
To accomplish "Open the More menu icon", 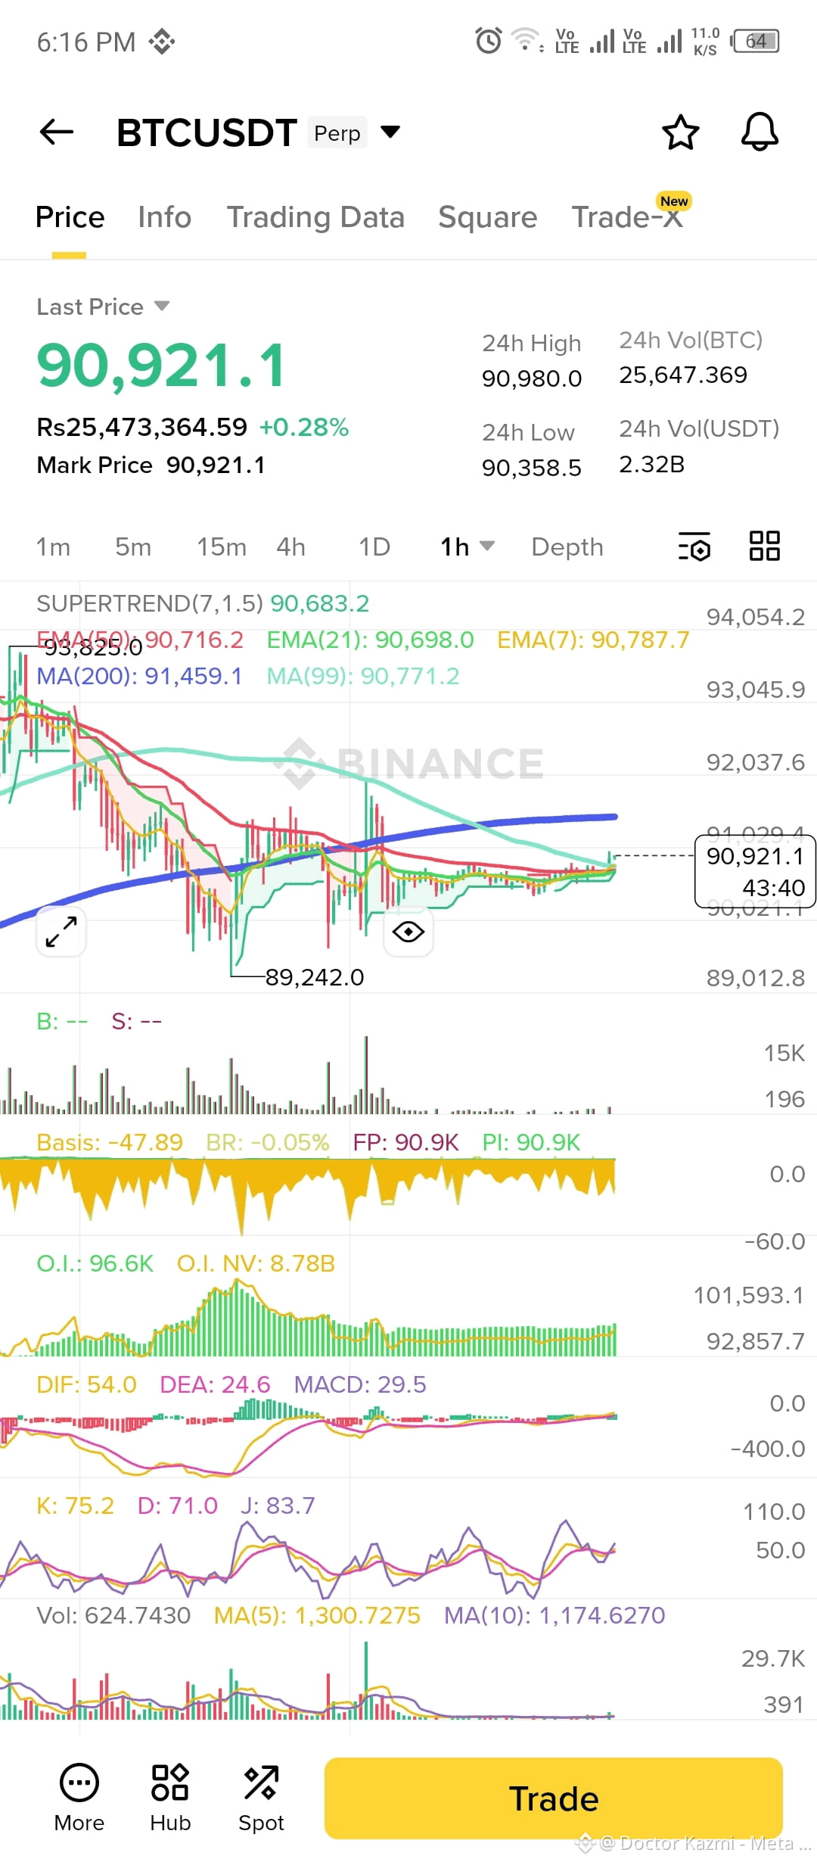I will pyautogui.click(x=79, y=1798).
